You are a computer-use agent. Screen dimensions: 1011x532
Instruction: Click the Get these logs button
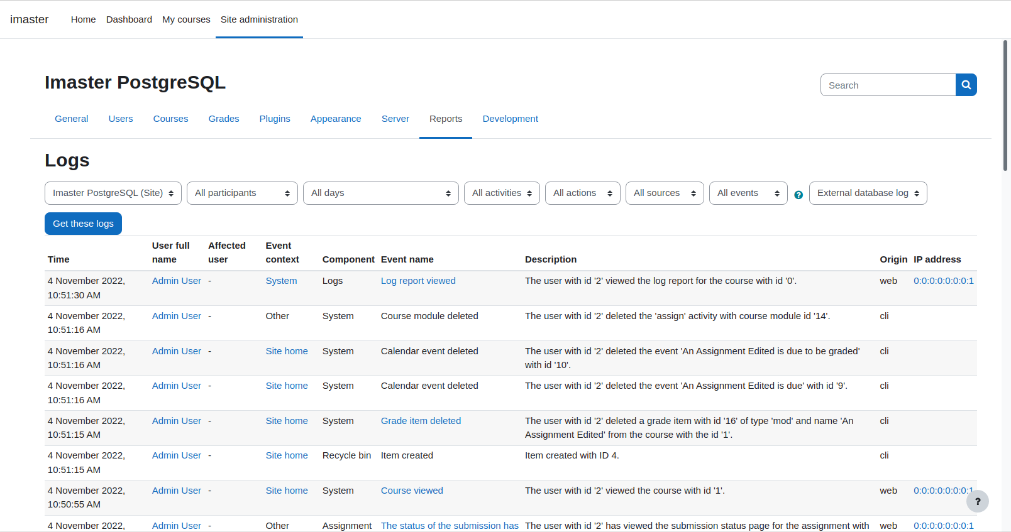pyautogui.click(x=83, y=224)
